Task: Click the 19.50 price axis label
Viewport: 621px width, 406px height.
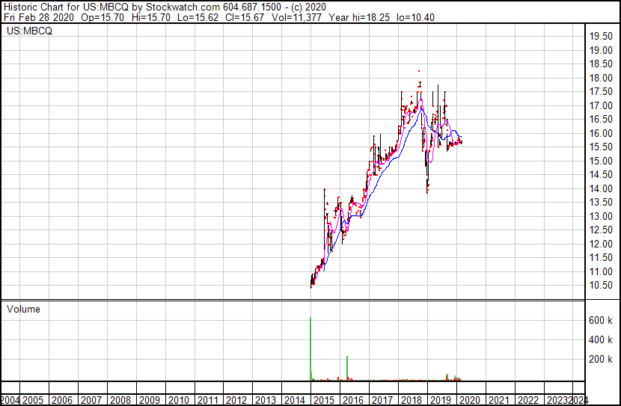Action: click(x=601, y=37)
